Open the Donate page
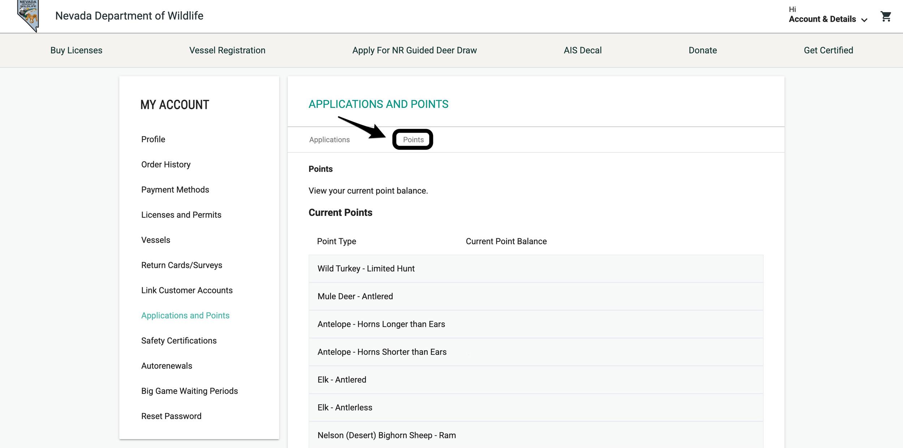903x448 pixels. (702, 50)
